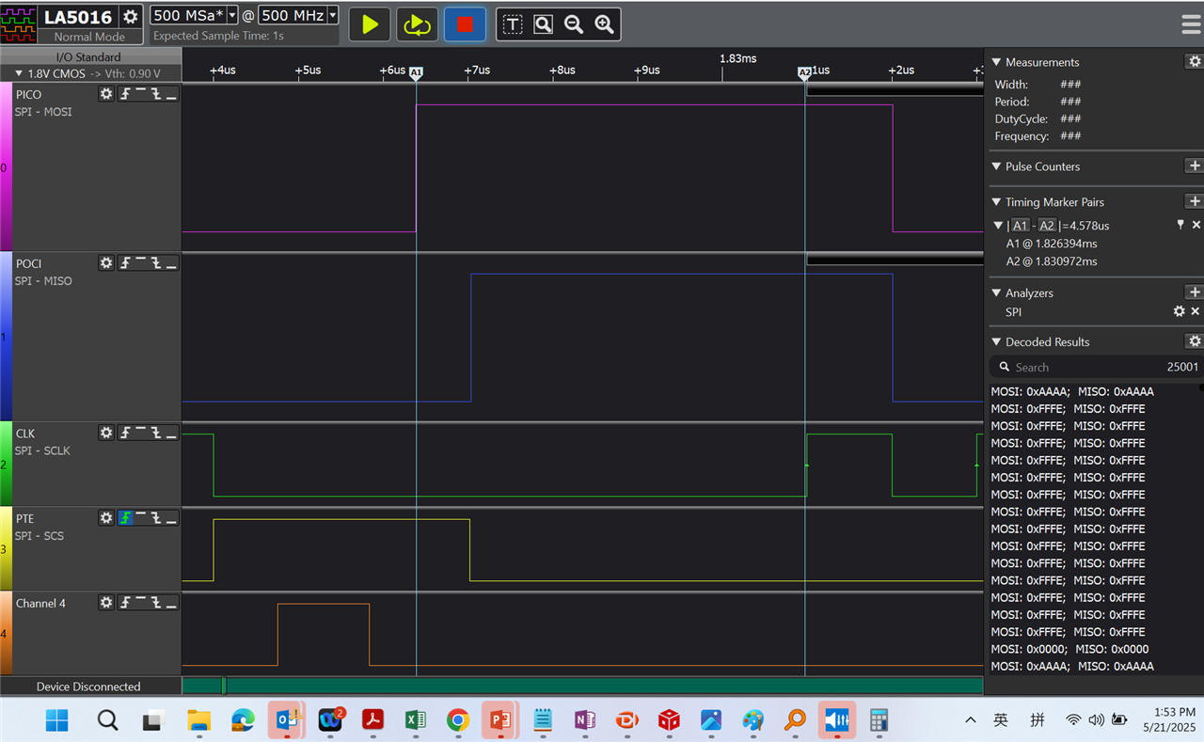This screenshot has height=742, width=1204.
Task: Start single capture with Play button
Action: click(x=370, y=24)
